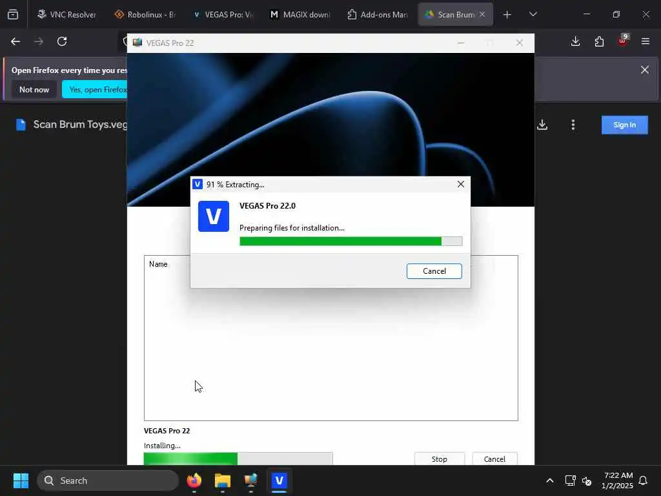Click the Scan Brum Toys file icon
This screenshot has width=661, height=496.
pyautogui.click(x=21, y=125)
